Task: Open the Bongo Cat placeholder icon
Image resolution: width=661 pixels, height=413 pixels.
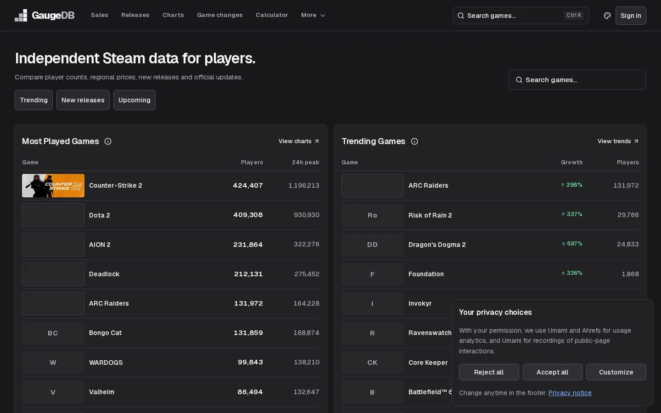Action: click(x=53, y=333)
